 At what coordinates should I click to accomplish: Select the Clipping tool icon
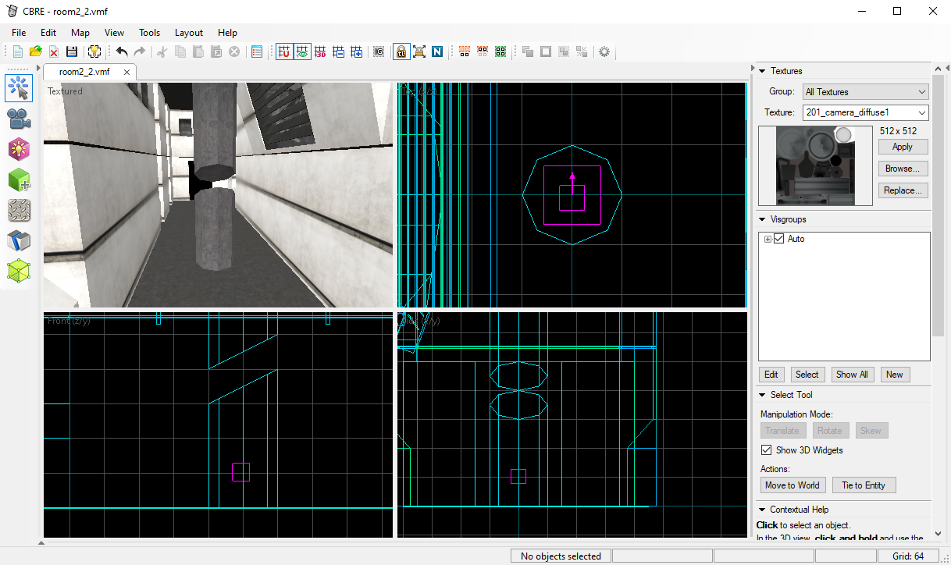pyautogui.click(x=19, y=240)
